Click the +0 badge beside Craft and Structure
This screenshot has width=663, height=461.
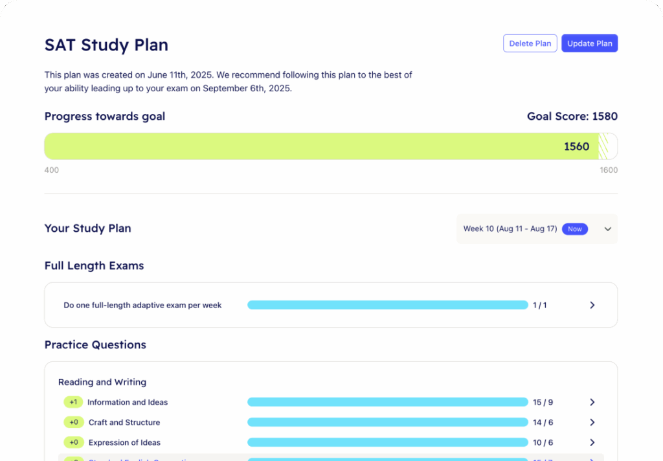point(74,422)
